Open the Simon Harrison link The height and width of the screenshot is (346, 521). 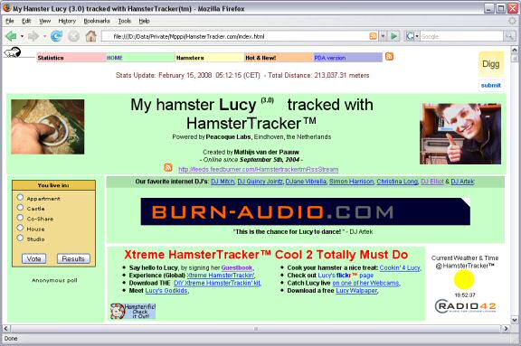point(352,182)
